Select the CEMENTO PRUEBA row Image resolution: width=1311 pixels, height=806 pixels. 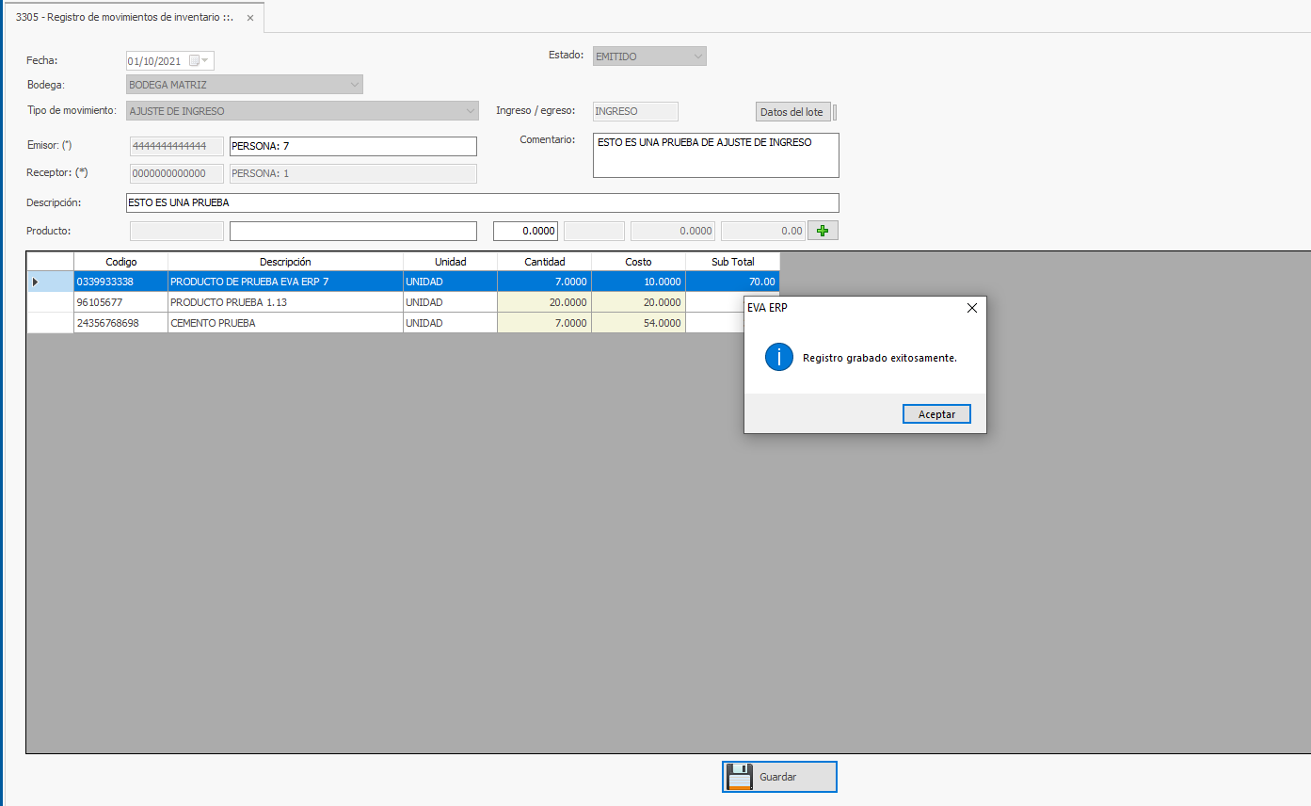[x=285, y=323]
